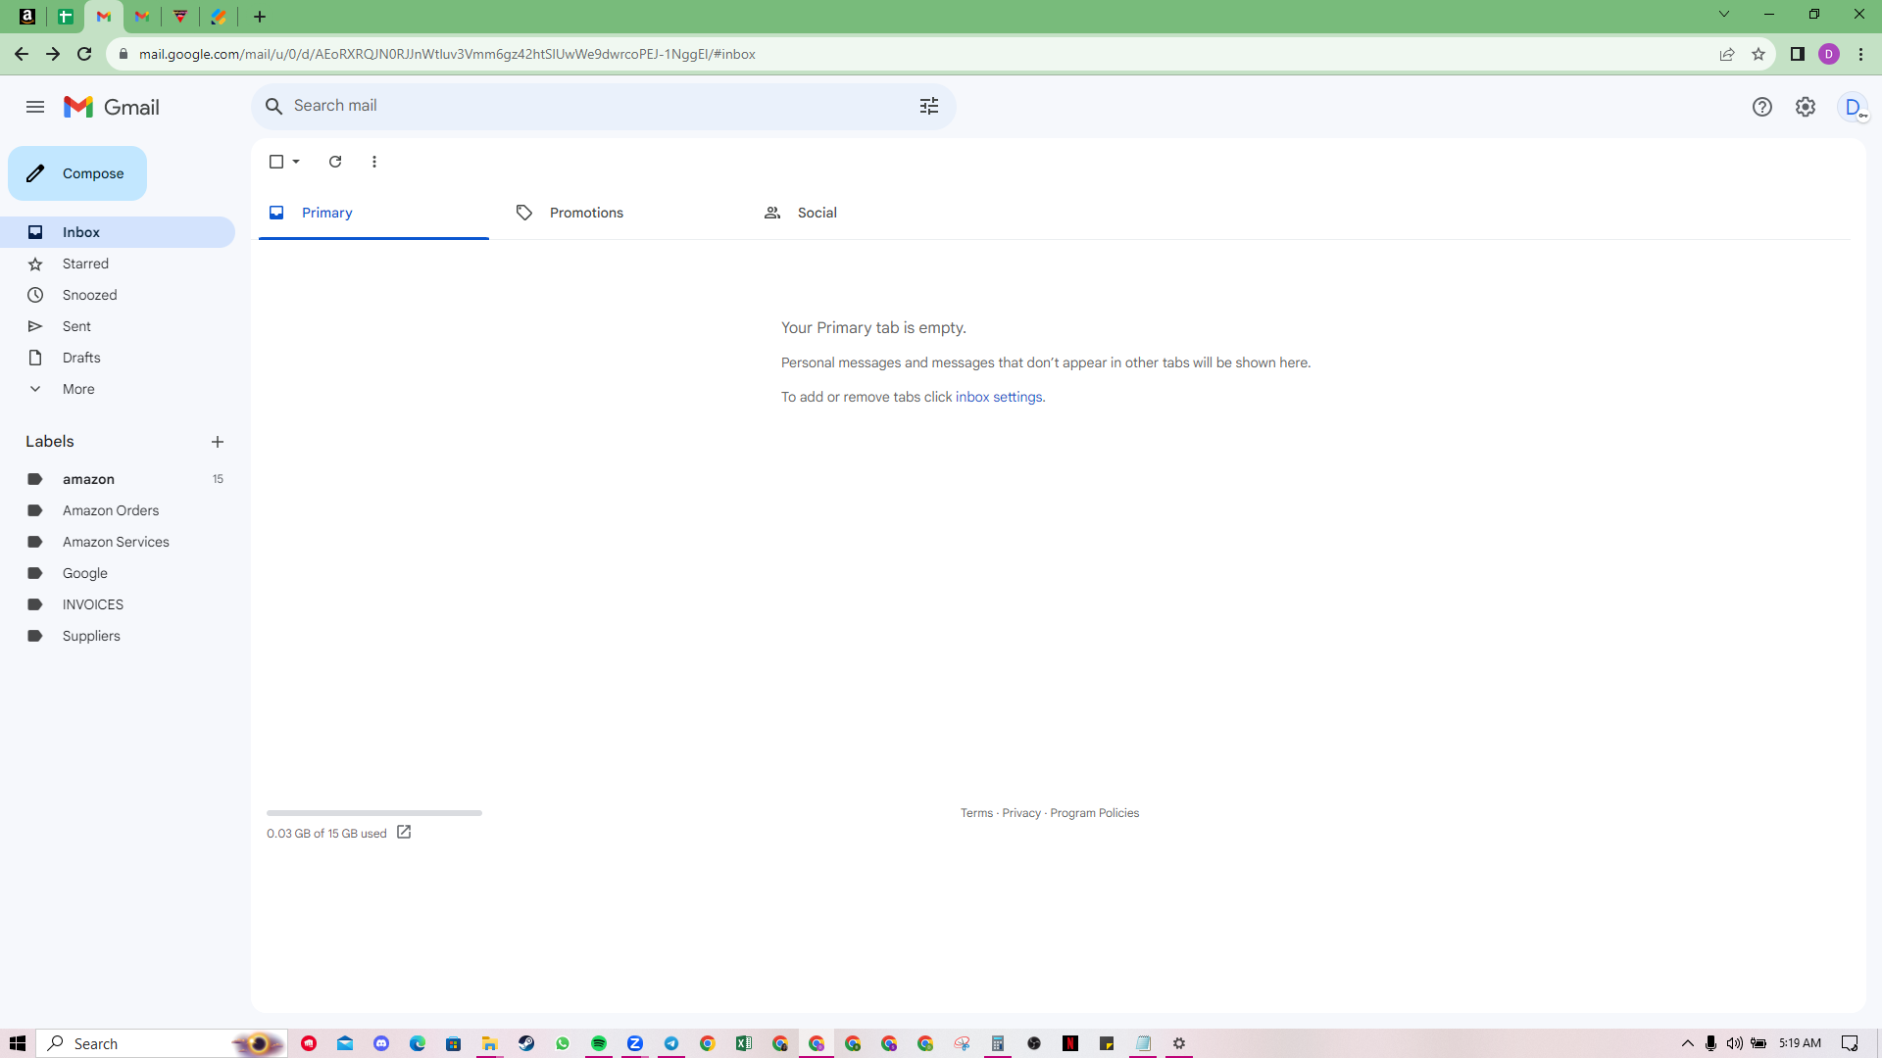Switch to the Promotions tab
The image size is (1882, 1058).
pyautogui.click(x=620, y=213)
